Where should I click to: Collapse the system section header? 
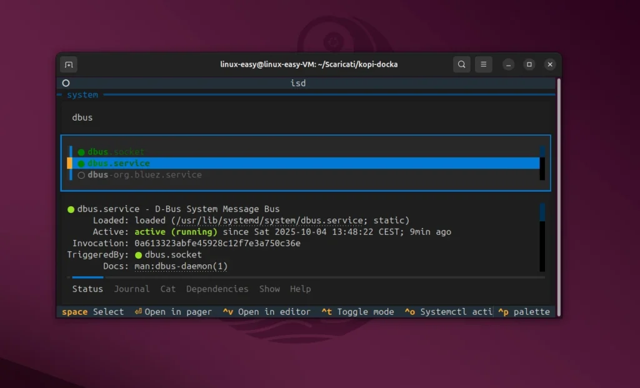pos(82,94)
